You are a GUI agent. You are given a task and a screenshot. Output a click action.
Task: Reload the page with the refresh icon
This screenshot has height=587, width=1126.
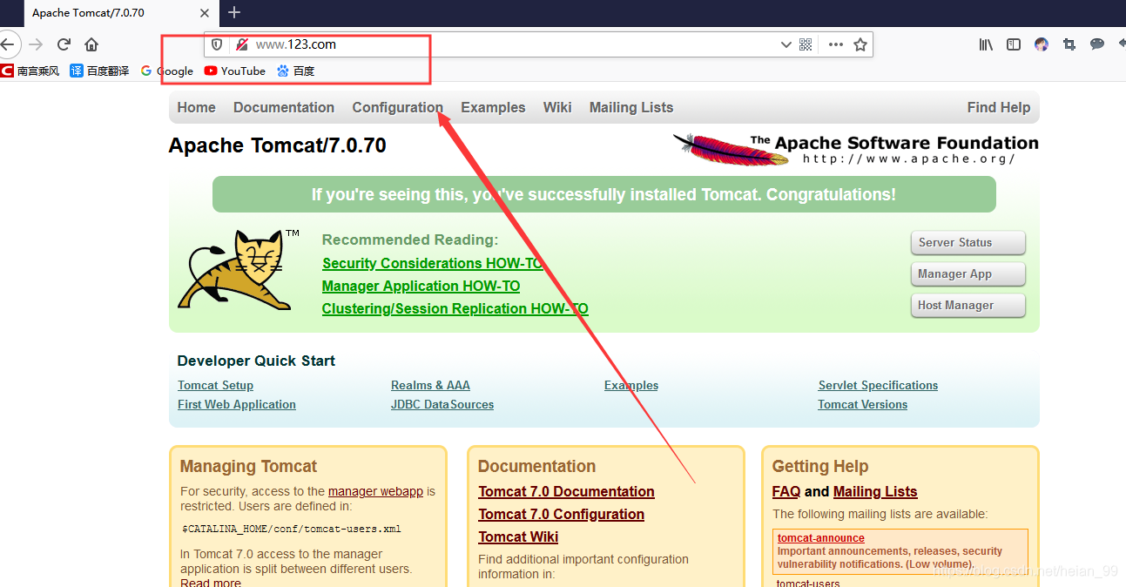[x=64, y=44]
